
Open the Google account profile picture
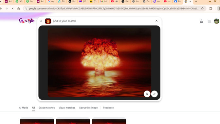(217, 21)
